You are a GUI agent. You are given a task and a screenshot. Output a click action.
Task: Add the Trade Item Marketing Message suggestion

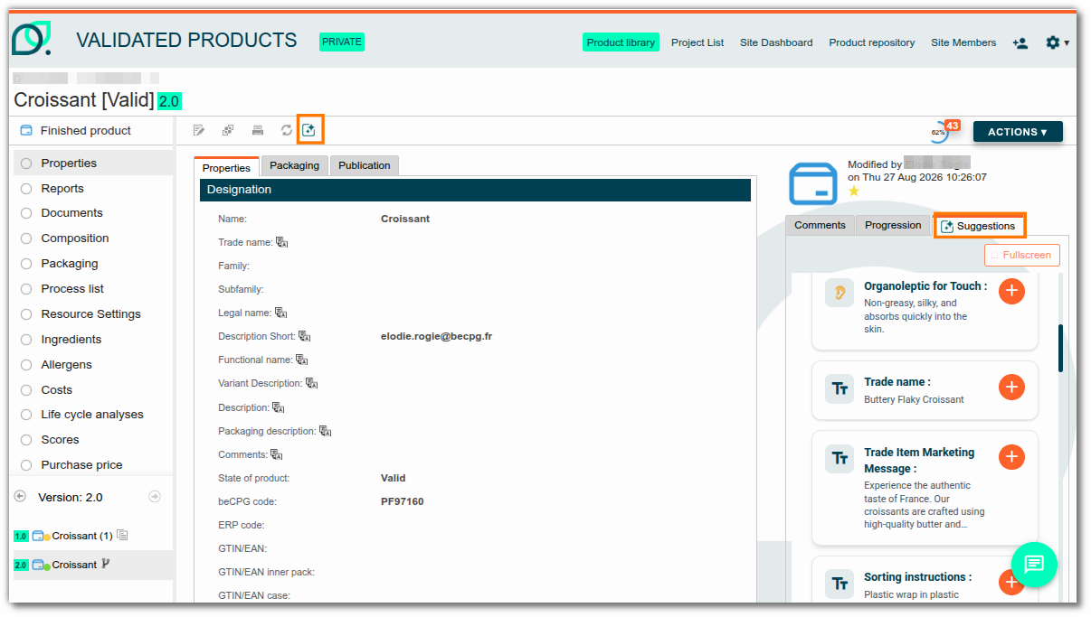(1011, 457)
